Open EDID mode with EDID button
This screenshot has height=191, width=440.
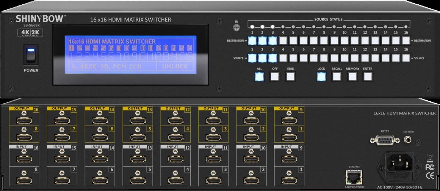[290, 76]
